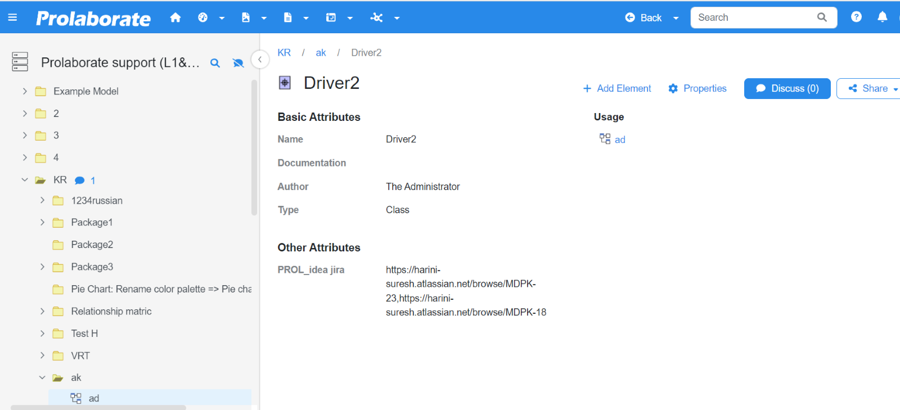Expand the chevron of folder 3
This screenshot has height=410, width=900.
tap(25, 135)
